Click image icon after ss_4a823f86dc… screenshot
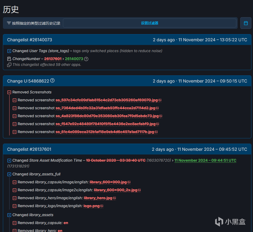Screen dimensions: 253x232 [161, 116]
